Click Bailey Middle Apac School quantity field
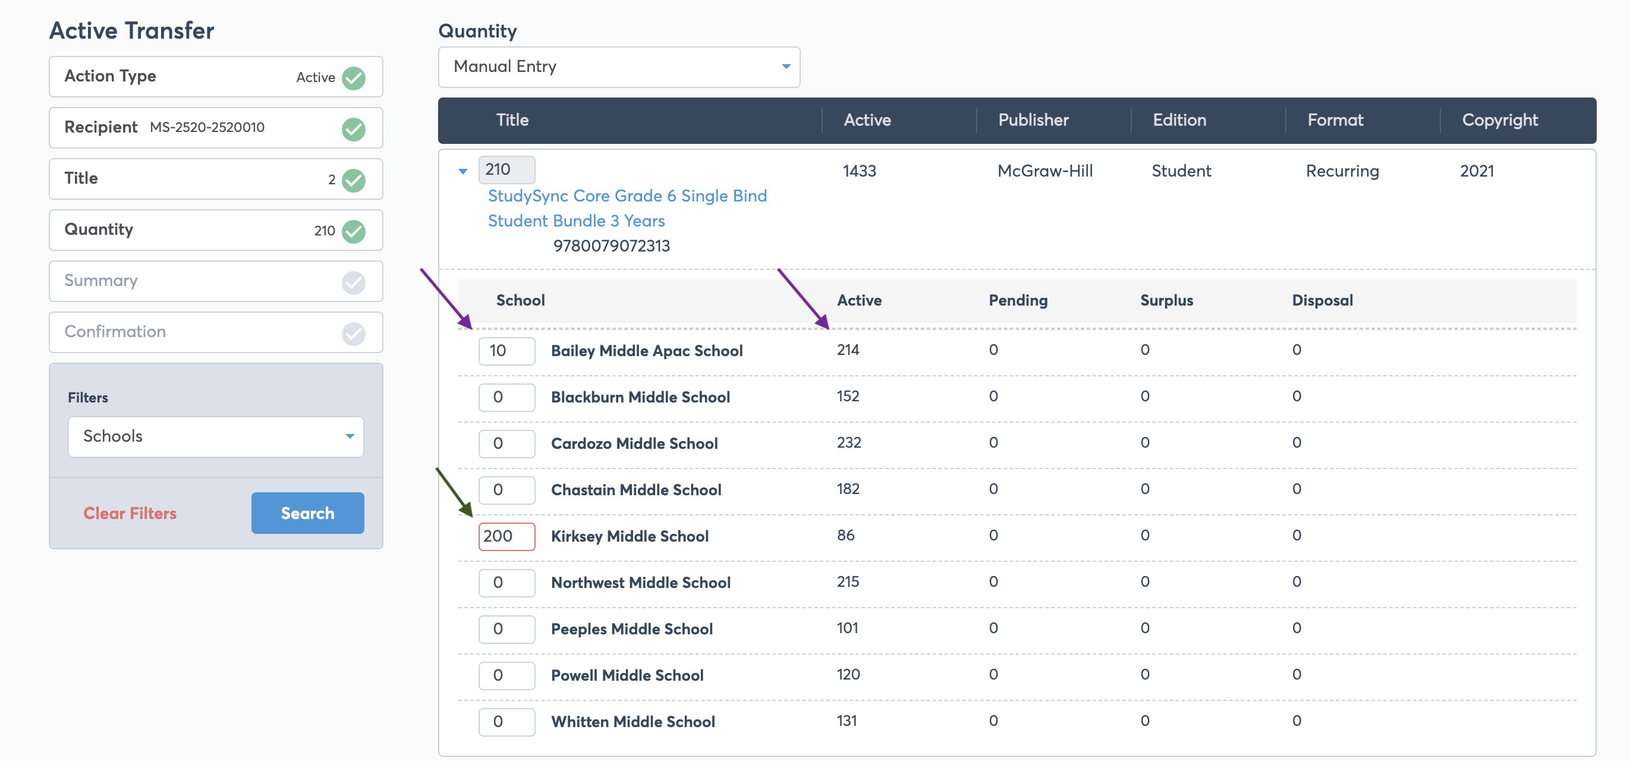 pyautogui.click(x=506, y=351)
